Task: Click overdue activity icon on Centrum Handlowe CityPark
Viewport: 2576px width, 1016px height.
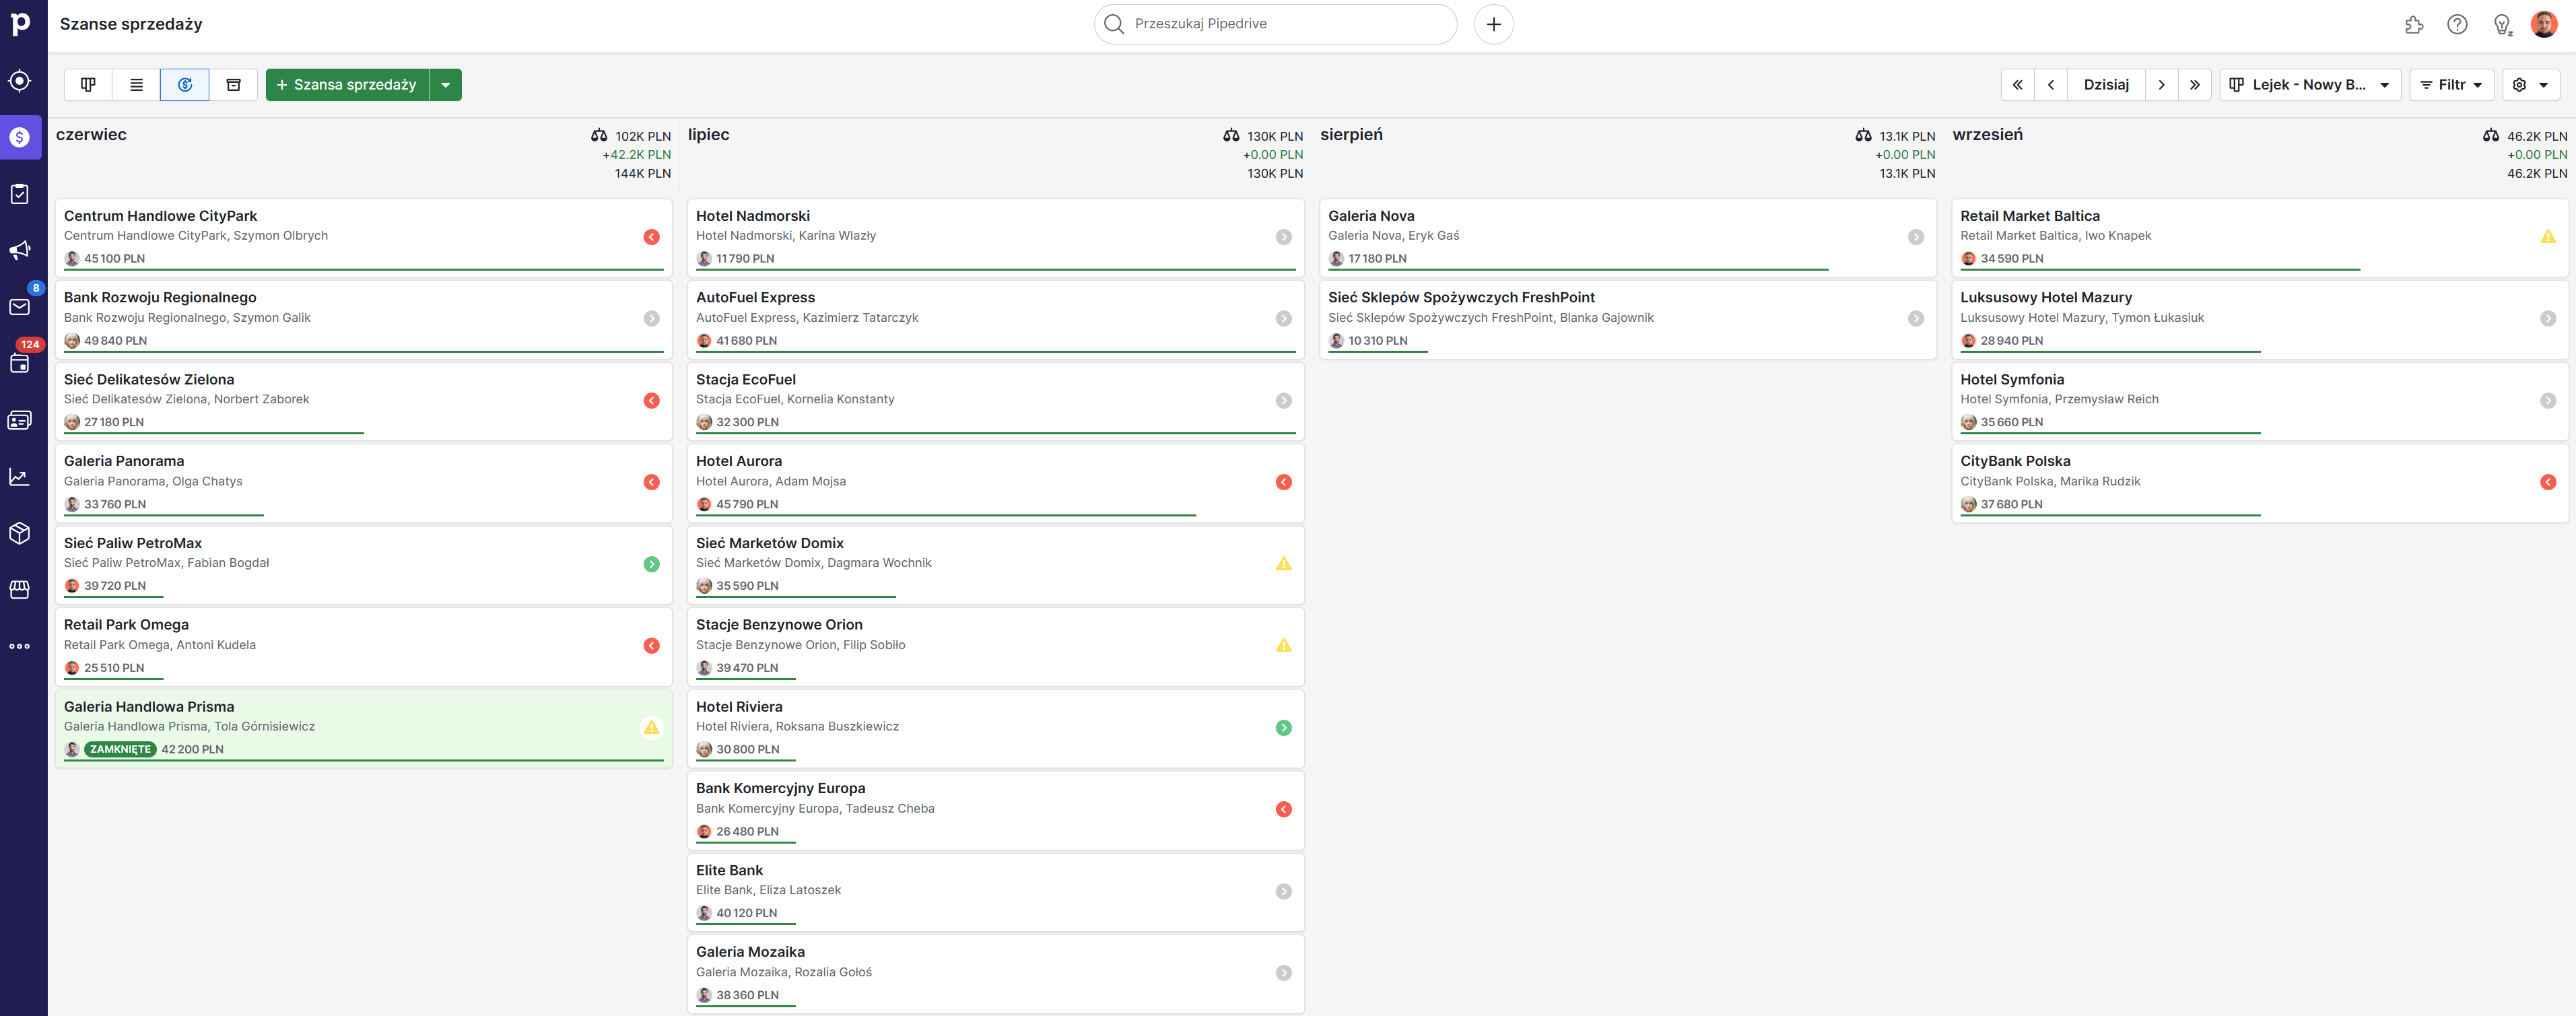Action: pyautogui.click(x=652, y=237)
